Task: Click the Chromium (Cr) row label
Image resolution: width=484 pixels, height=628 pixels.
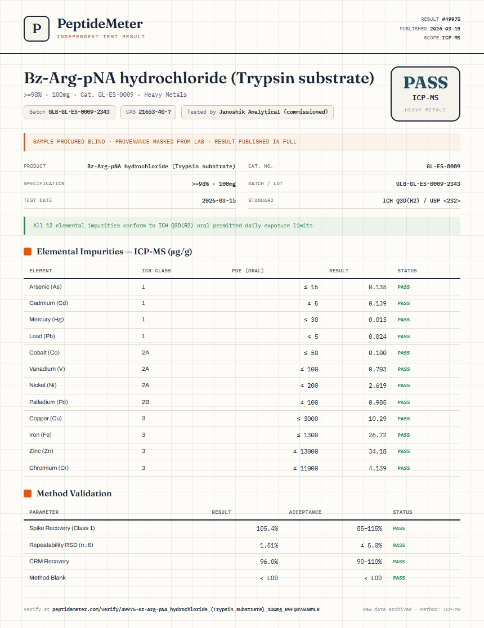Action: click(49, 468)
